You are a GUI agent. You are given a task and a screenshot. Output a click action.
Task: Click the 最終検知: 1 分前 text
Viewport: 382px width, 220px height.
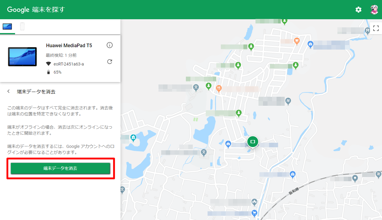click(x=61, y=55)
